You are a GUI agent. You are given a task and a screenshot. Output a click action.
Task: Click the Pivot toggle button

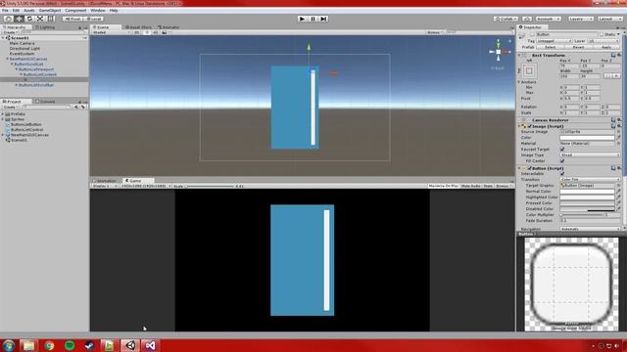click(x=72, y=19)
